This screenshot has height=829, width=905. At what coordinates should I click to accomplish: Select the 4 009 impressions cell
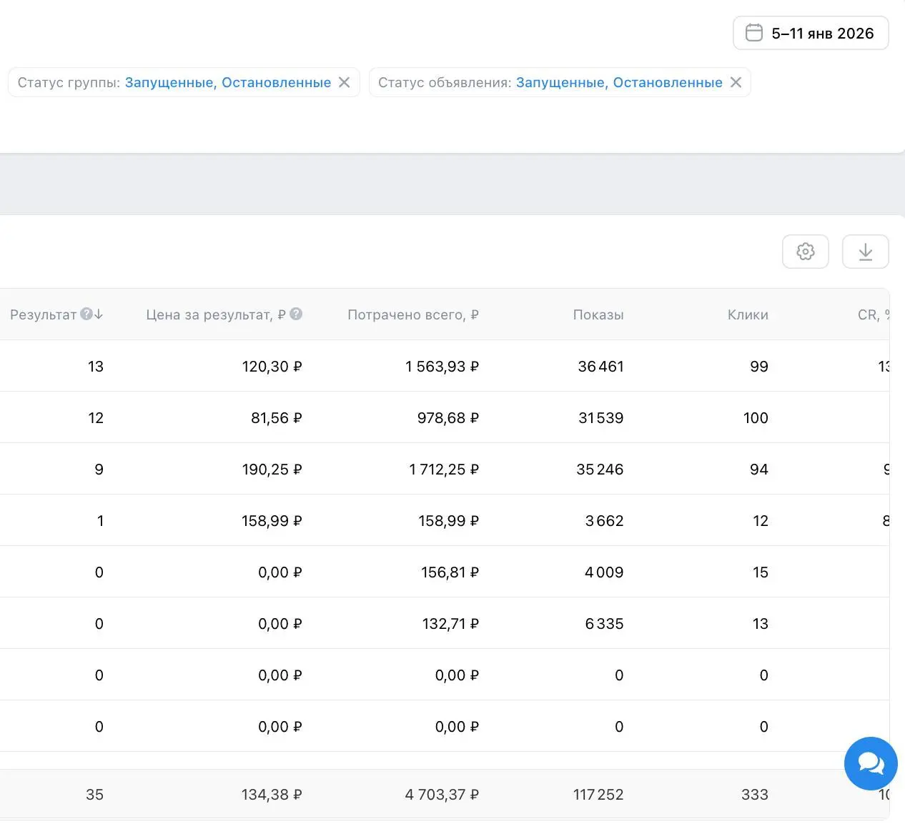(x=604, y=572)
